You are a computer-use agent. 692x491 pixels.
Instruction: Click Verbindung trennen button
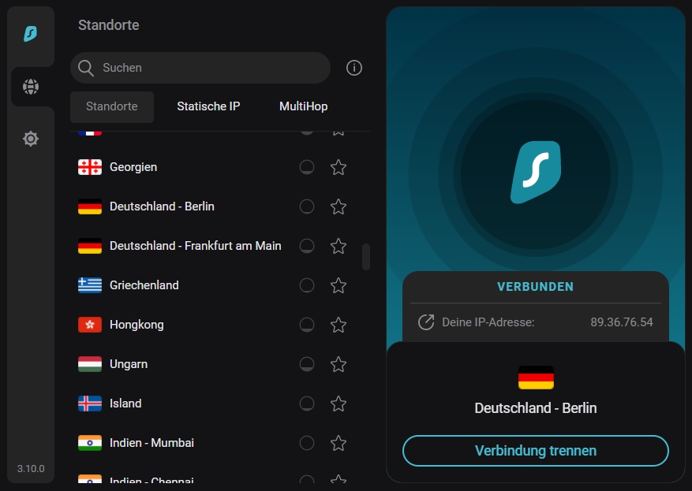click(x=535, y=451)
